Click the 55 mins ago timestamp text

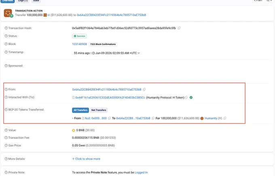82,53
